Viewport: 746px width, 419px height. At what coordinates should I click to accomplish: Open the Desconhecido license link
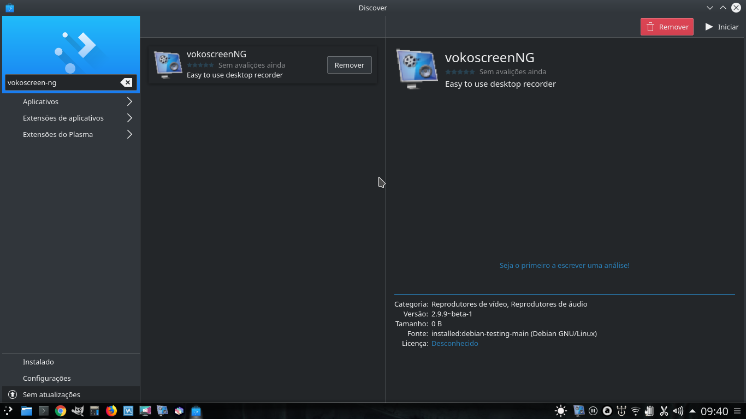point(454,343)
